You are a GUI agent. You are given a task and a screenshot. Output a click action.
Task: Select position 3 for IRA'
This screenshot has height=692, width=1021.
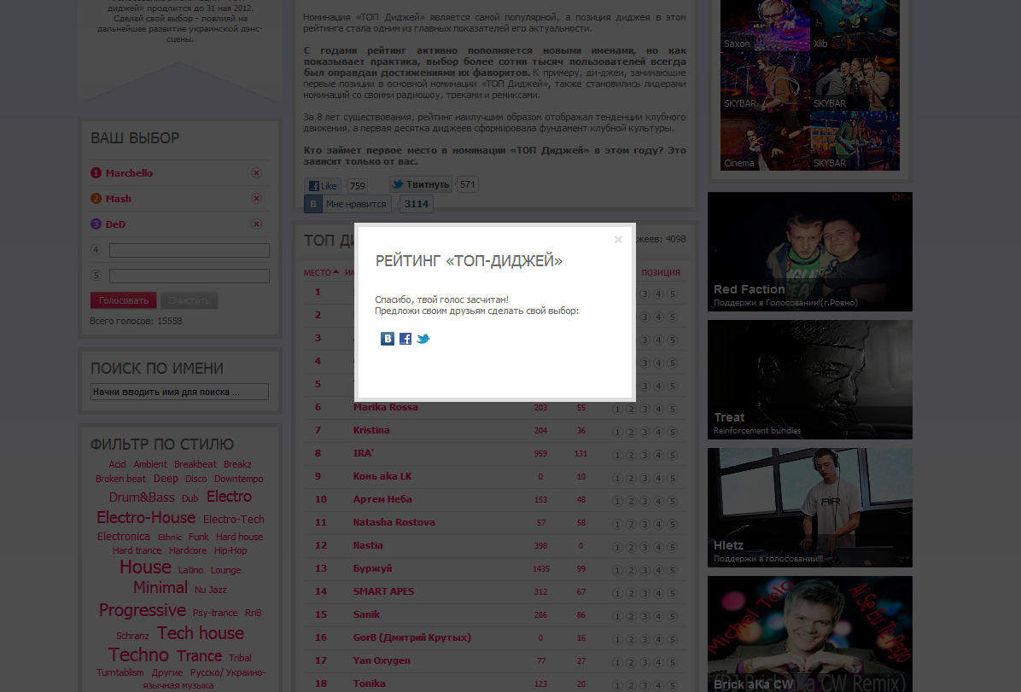tap(645, 456)
